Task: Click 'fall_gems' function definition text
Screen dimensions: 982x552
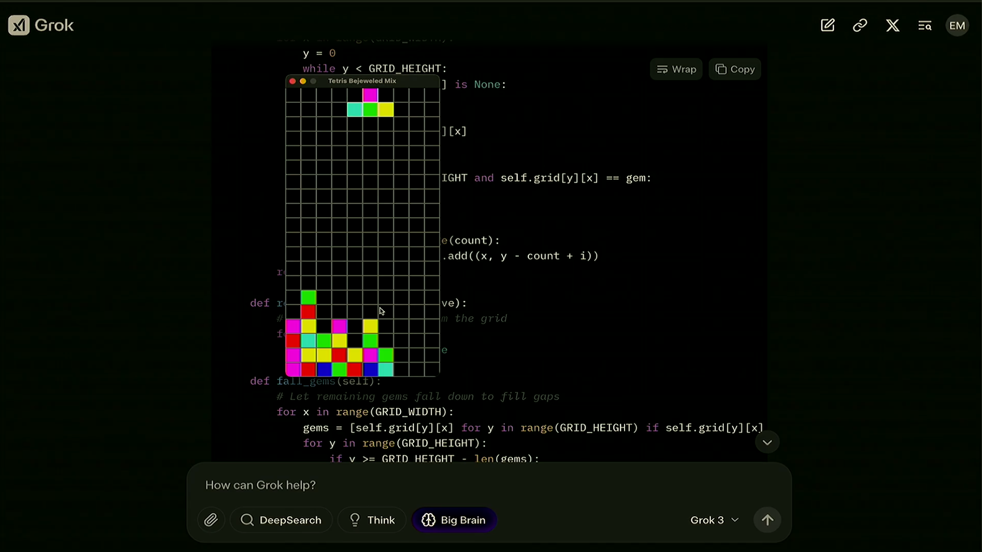Action: (315, 381)
